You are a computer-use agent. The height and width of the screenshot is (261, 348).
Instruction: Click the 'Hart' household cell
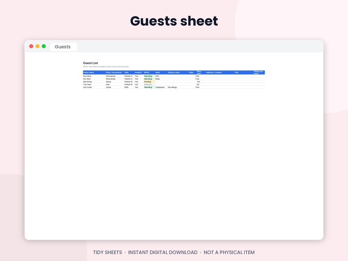(x=108, y=85)
